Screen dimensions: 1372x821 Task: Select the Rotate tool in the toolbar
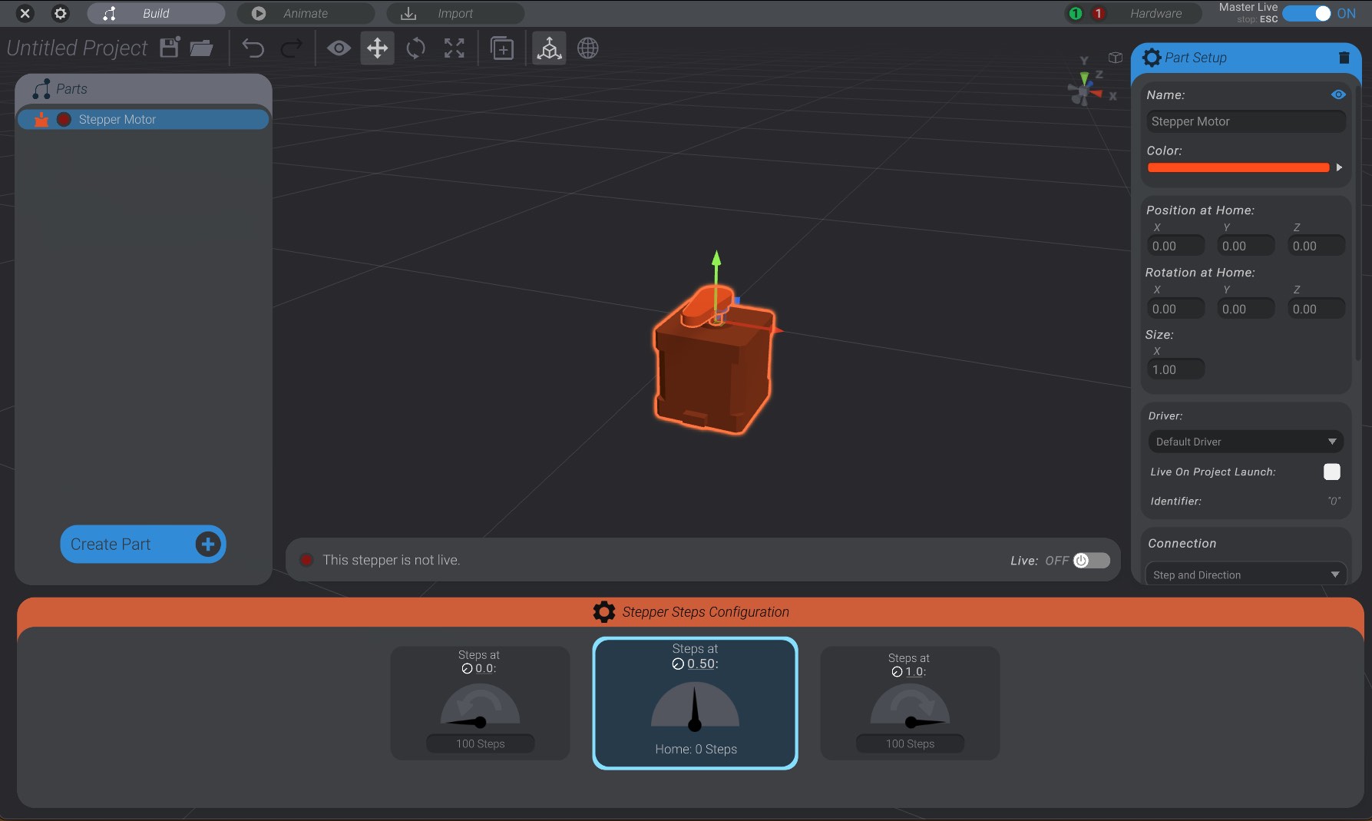415,48
